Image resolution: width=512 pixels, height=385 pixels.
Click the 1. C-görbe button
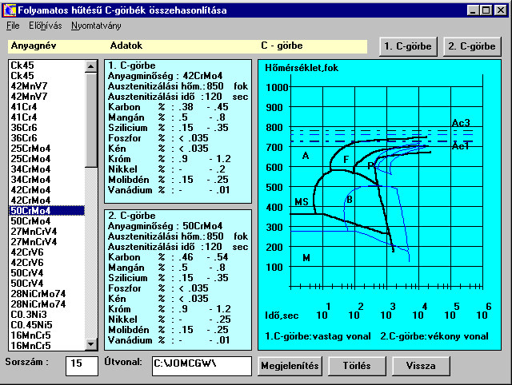point(408,46)
